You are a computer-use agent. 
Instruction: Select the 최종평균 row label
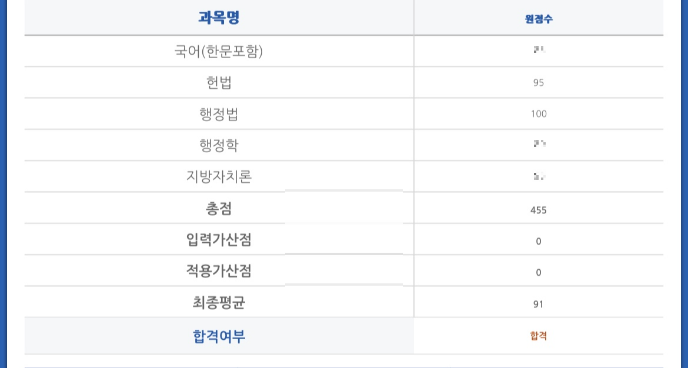coord(219,303)
